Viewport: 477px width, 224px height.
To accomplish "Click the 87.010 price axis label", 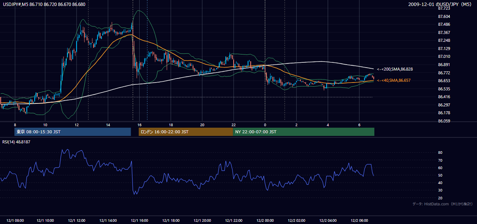I will tap(444, 56).
